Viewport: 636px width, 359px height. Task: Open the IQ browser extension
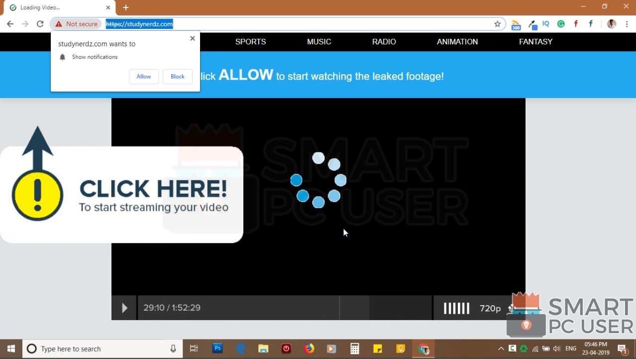546,24
